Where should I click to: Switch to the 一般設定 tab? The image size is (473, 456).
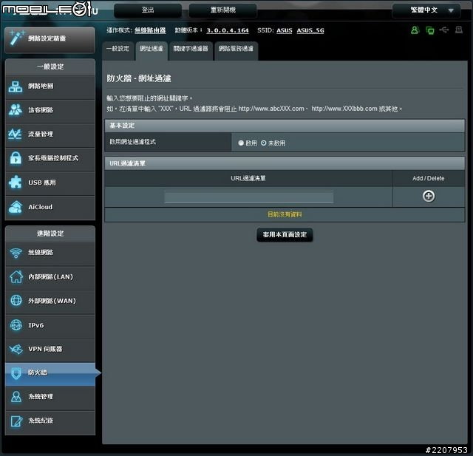118,49
